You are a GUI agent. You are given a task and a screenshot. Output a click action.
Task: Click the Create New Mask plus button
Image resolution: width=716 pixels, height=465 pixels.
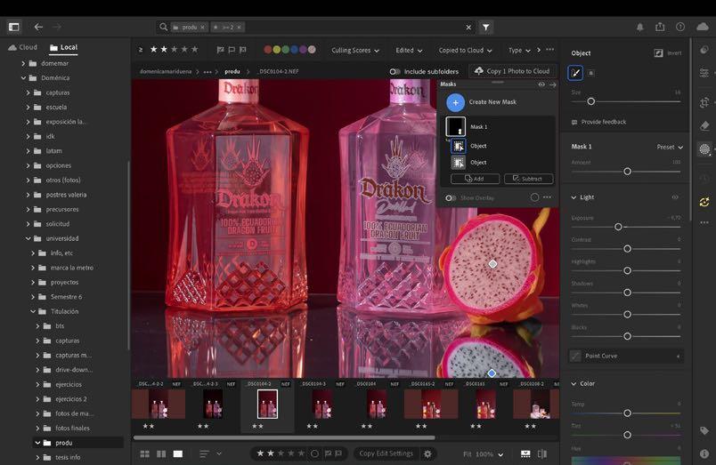coord(455,102)
